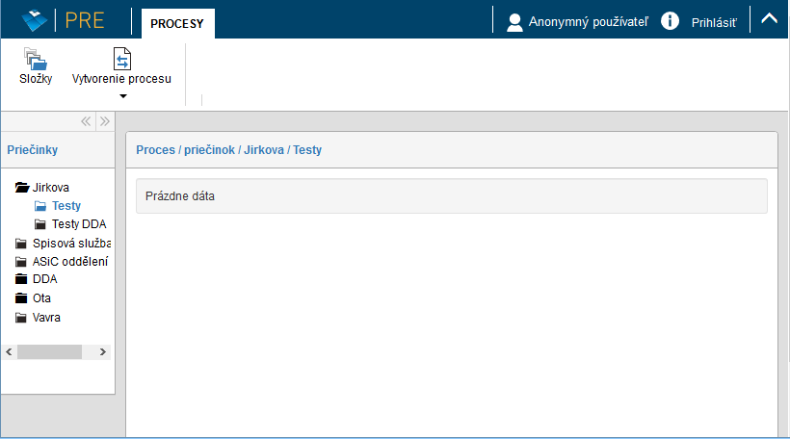Open the info circle icon
The image size is (790, 439).
pos(670,21)
